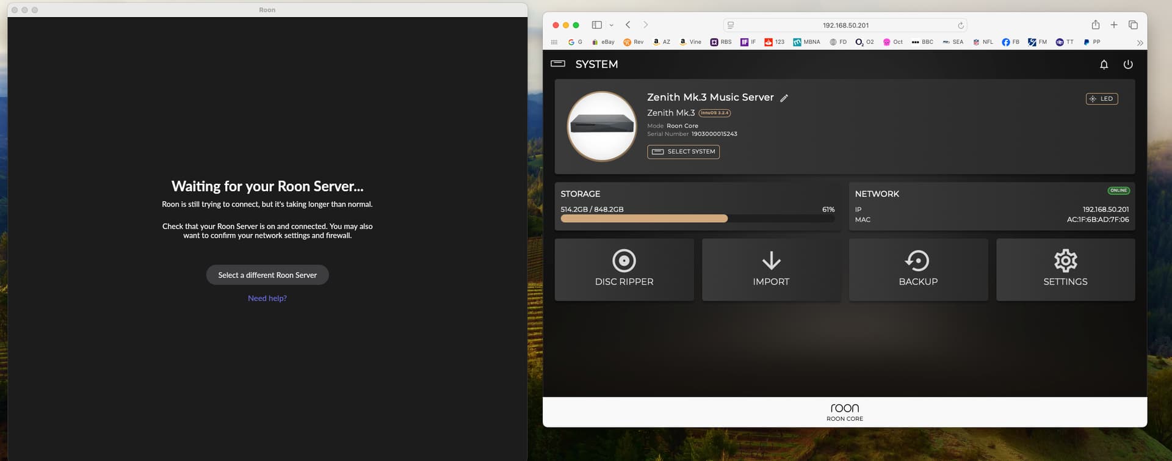Viewport: 1172px width, 461px height.
Task: Show all bookmarks grid icon
Action: point(554,42)
